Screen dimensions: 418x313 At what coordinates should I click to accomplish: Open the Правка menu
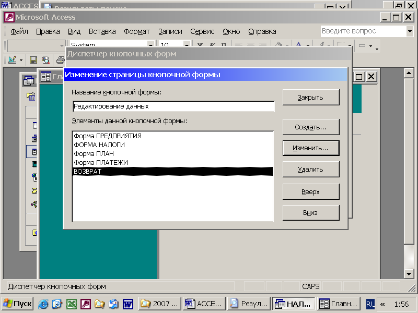click(x=48, y=31)
